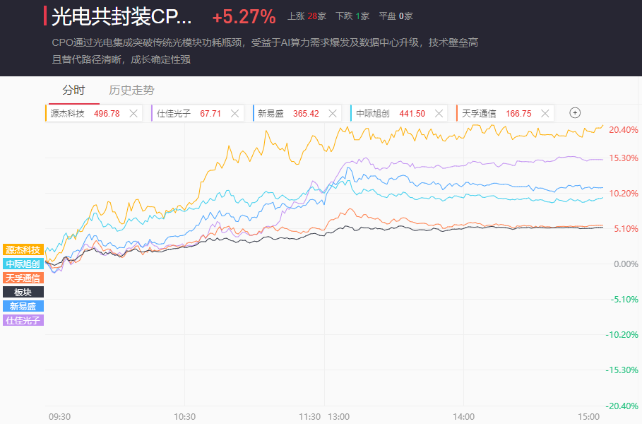Viewport: 642px width, 424px height.
Task: Click the 13:00 mark on time axis
Action: pyautogui.click(x=338, y=416)
